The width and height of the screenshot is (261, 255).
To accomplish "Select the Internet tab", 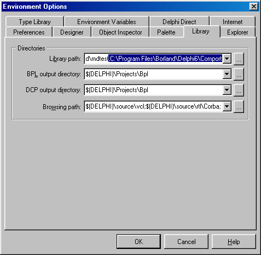I will point(233,21).
